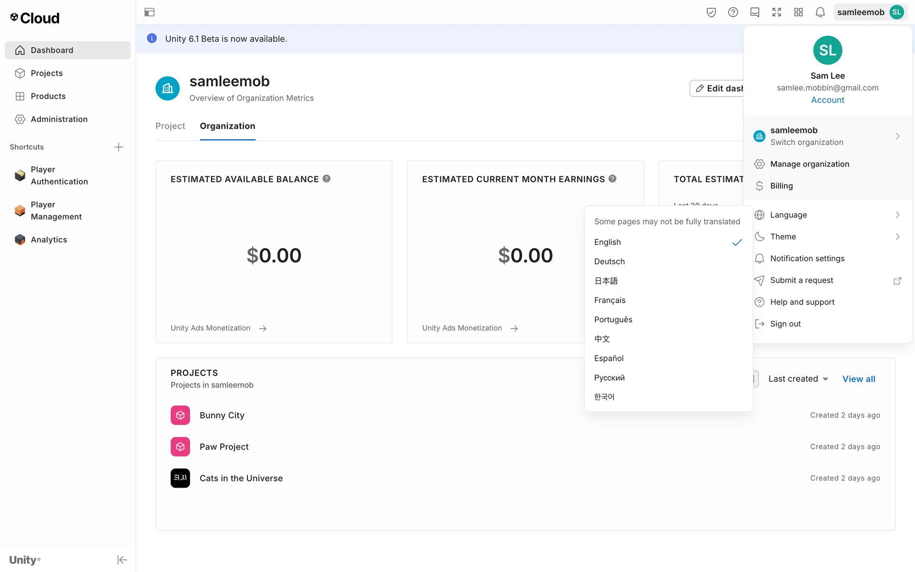Expand Switch organization for samleemob
Screen dimensions: 915x572
827,136
